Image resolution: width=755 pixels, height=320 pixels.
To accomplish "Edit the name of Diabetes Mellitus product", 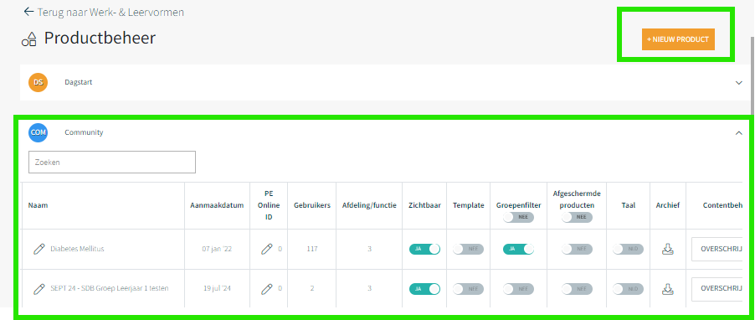I will 39,249.
